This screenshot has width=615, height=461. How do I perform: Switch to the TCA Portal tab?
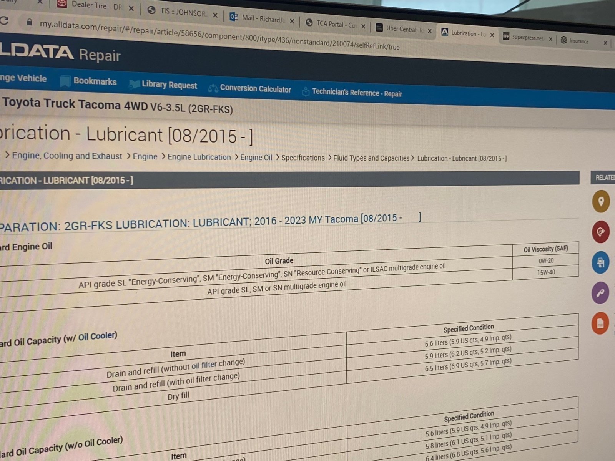335,24
